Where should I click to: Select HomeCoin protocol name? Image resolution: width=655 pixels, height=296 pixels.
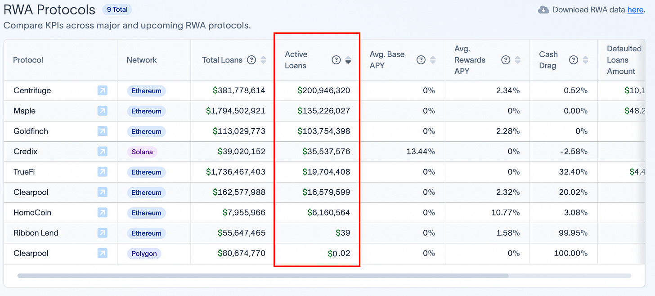point(32,212)
